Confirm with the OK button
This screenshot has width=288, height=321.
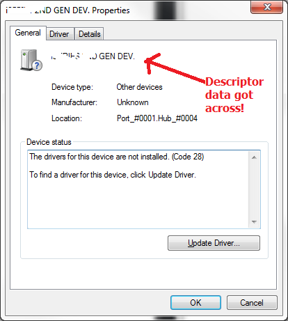195,302
